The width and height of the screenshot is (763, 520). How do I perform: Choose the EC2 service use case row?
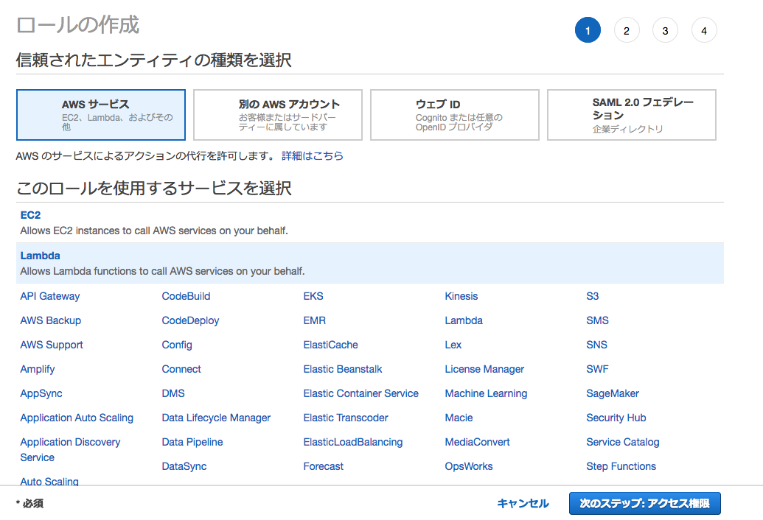tap(370, 222)
